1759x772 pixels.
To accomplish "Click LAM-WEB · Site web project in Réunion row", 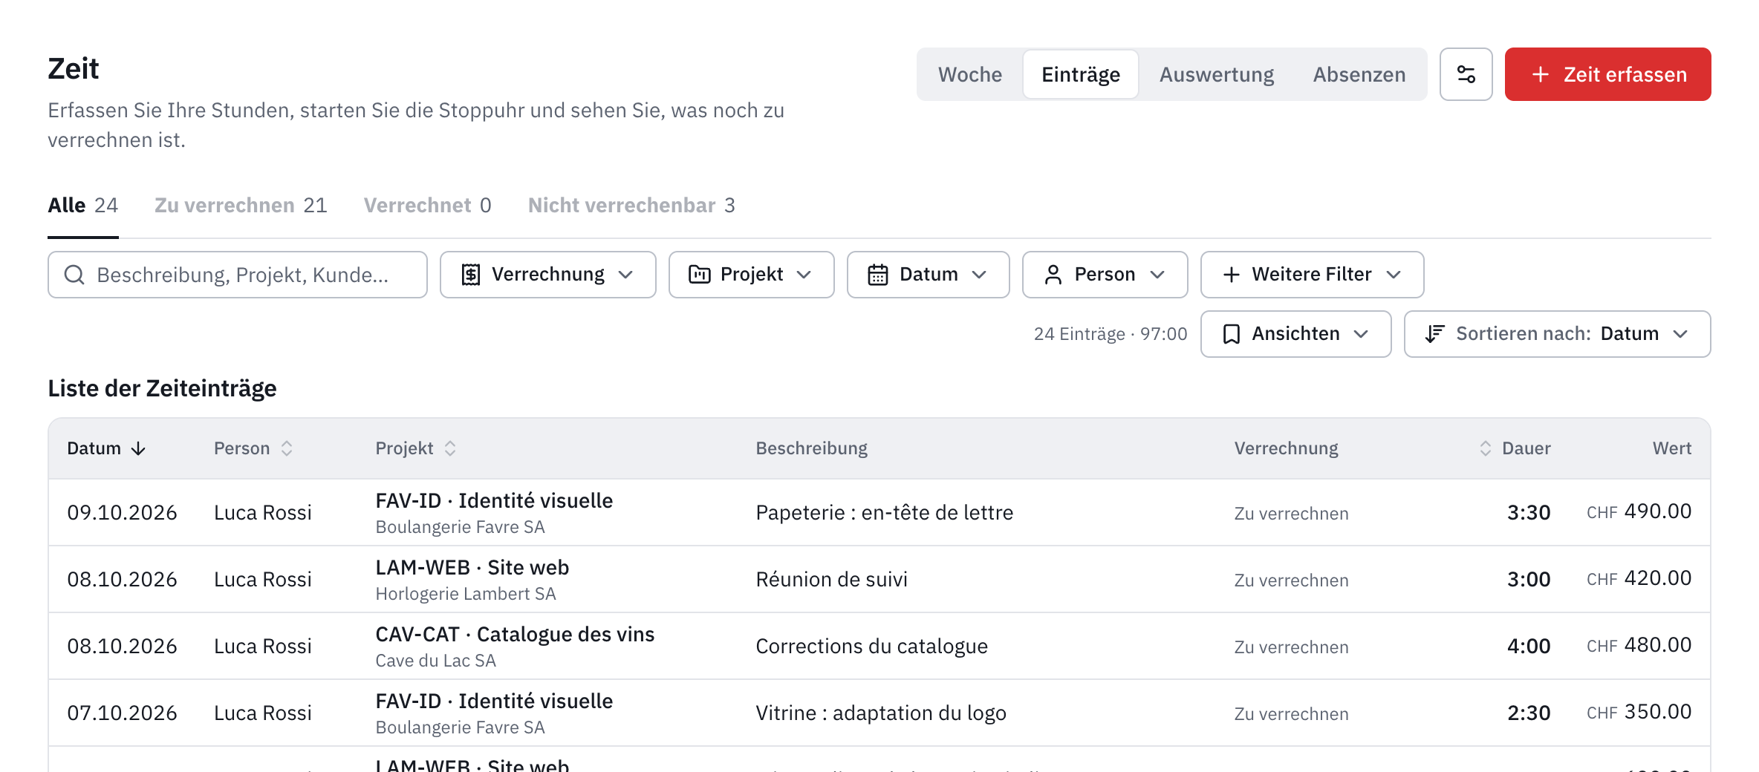I will pos(472,568).
